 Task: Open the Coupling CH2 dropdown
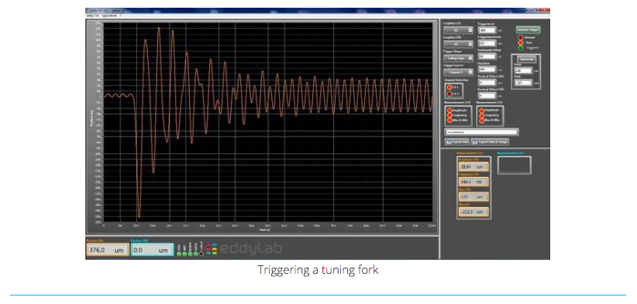[458, 44]
